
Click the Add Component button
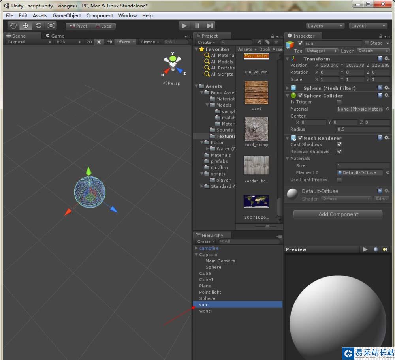coord(338,214)
